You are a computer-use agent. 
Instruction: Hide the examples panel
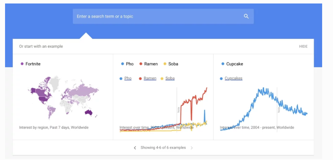point(303,46)
